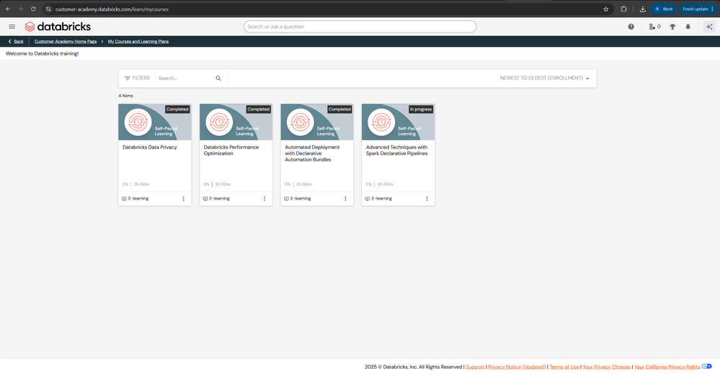Click the search magnifier in course filter

pyautogui.click(x=218, y=79)
